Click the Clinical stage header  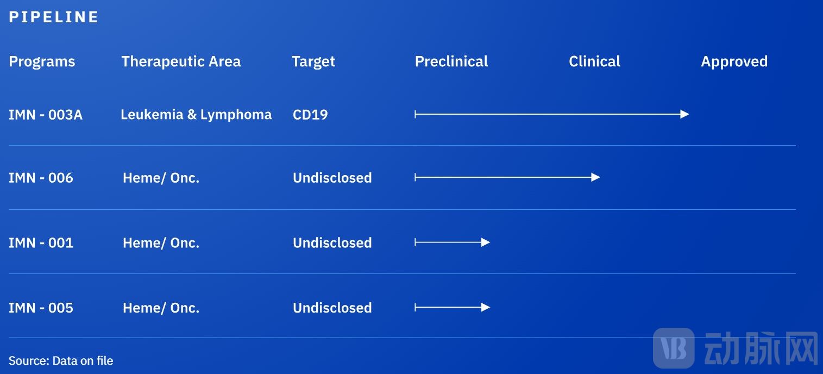(x=594, y=61)
